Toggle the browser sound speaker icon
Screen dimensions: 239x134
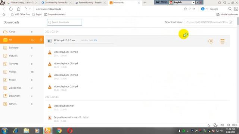tap(222, 125)
